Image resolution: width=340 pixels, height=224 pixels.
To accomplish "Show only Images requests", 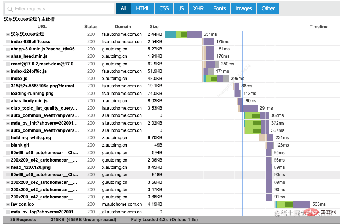I will 244,8.
